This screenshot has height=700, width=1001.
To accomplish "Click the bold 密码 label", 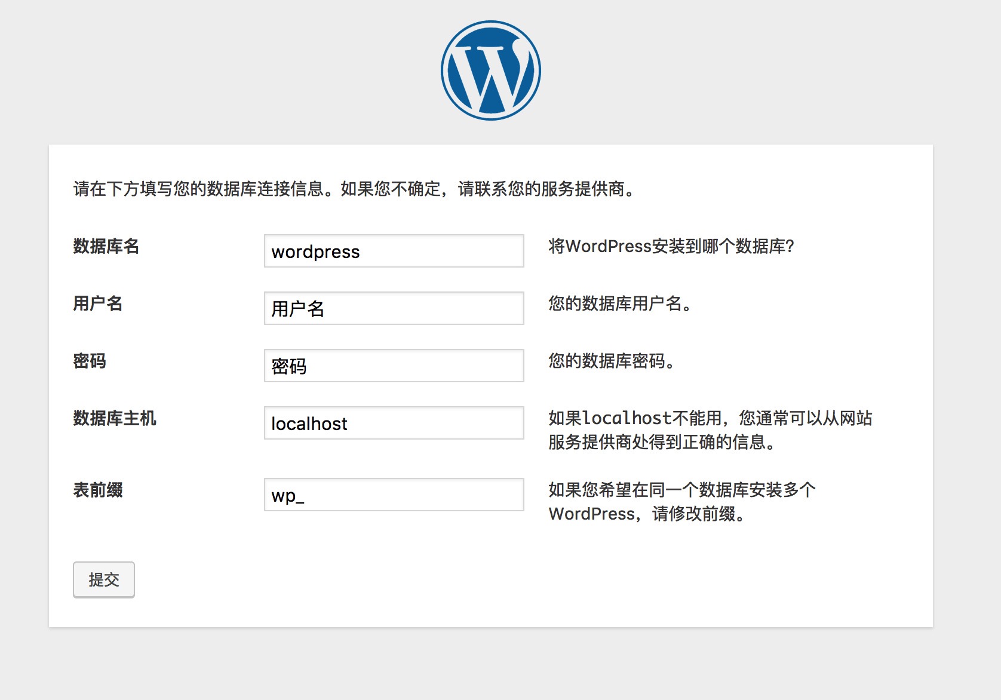I will [x=90, y=361].
